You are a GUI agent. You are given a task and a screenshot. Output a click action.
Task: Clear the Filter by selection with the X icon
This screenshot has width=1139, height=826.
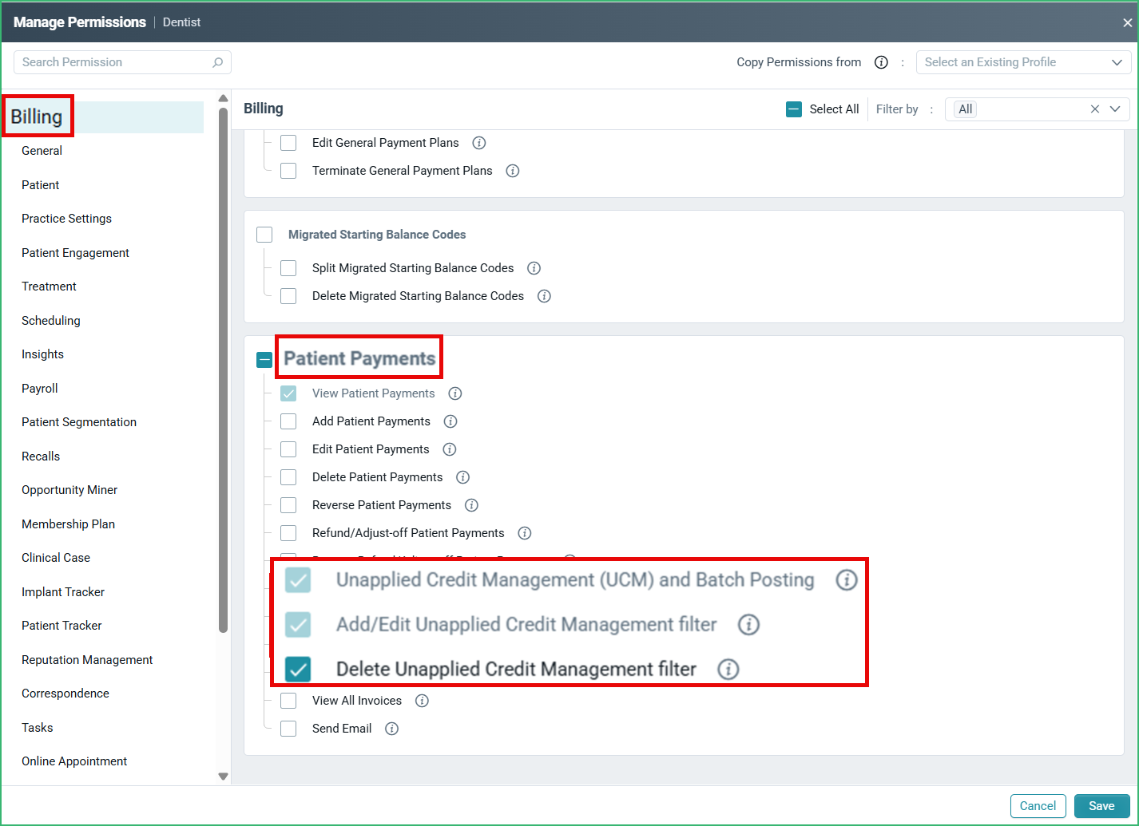[1095, 109]
